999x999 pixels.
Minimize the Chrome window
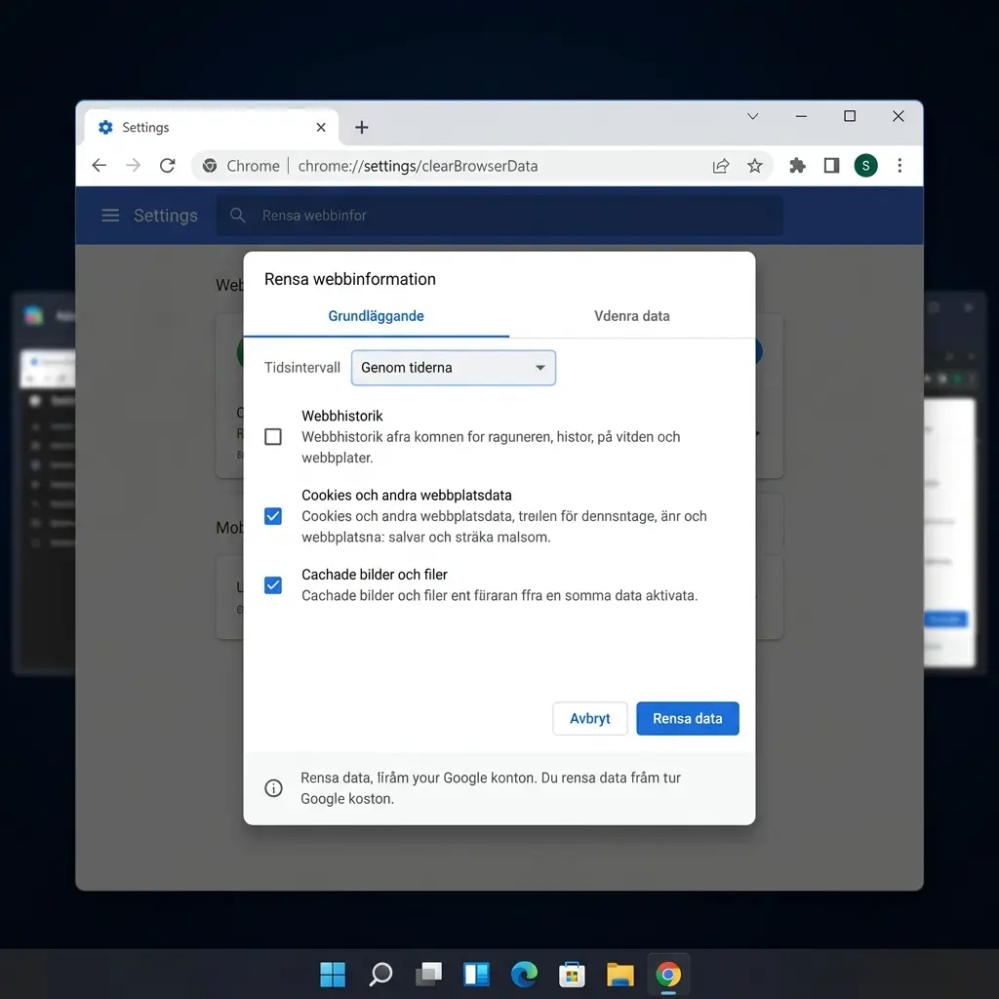coord(801,116)
